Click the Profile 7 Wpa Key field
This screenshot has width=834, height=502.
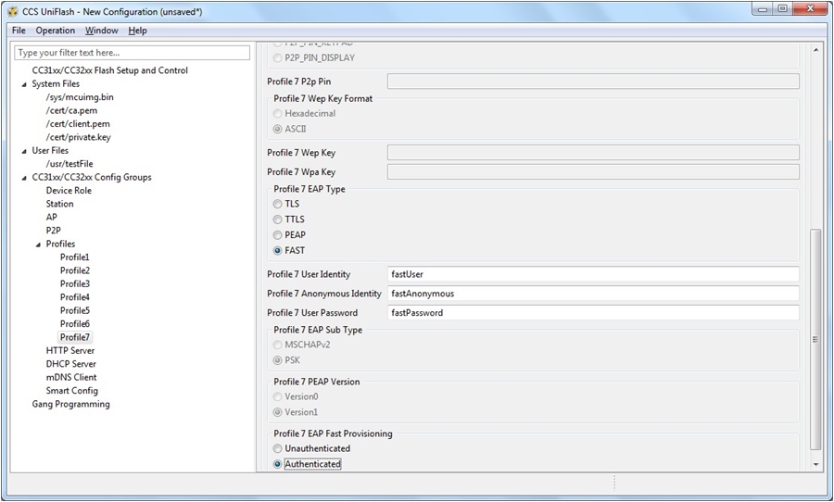tap(593, 171)
